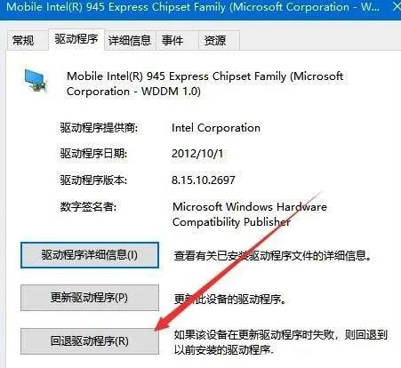Select the Mobile Intel 945 device name text
This screenshot has height=368, width=401.
tap(205, 84)
